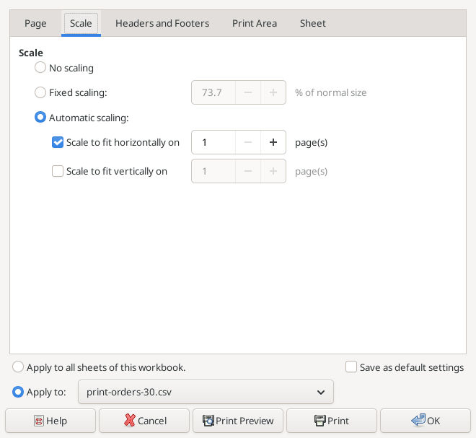Open the print-orders-30.csv sheet dropdown
This screenshot has height=438, width=476.
click(x=206, y=392)
